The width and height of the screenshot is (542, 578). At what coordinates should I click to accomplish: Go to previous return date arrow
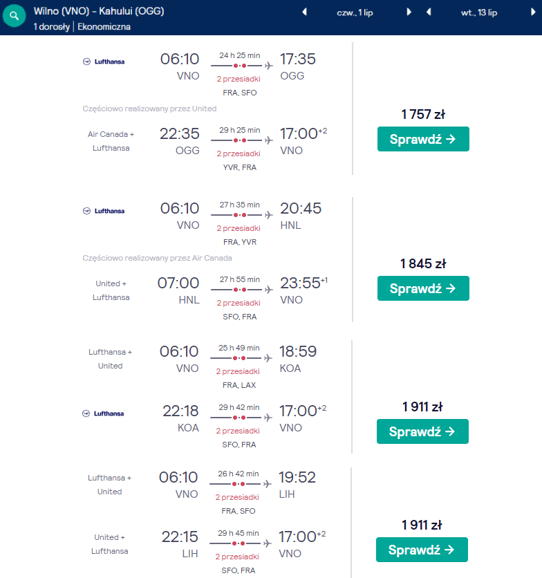[x=429, y=12]
